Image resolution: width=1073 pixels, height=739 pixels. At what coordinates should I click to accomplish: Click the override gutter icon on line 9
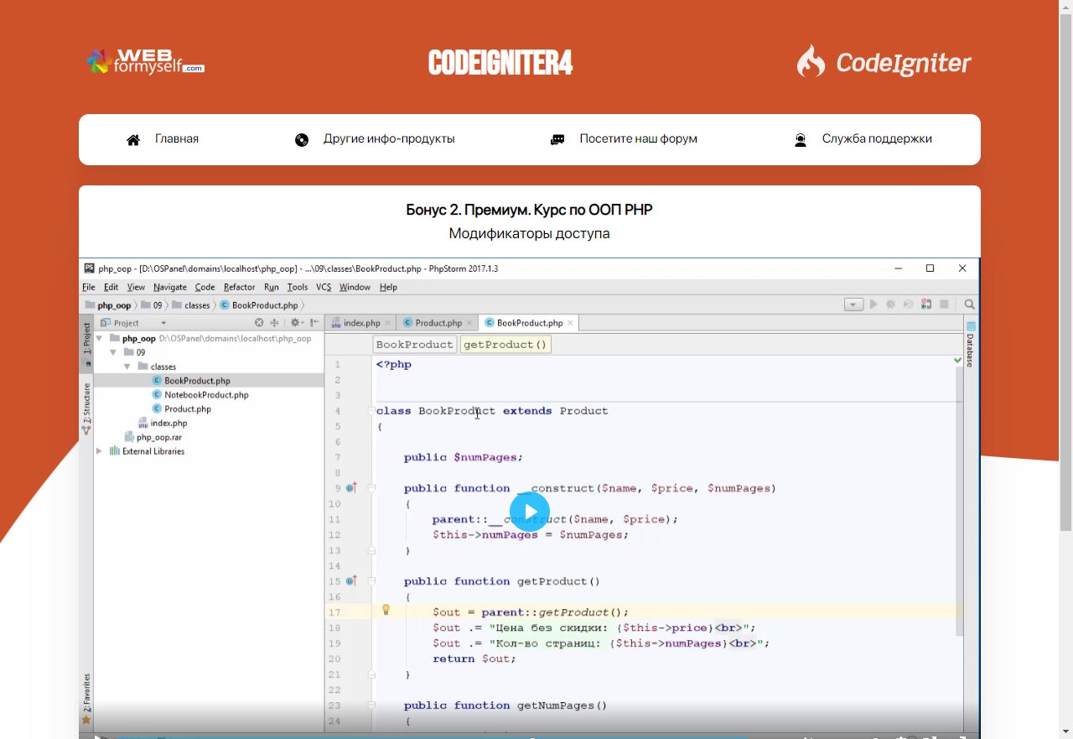click(x=351, y=487)
